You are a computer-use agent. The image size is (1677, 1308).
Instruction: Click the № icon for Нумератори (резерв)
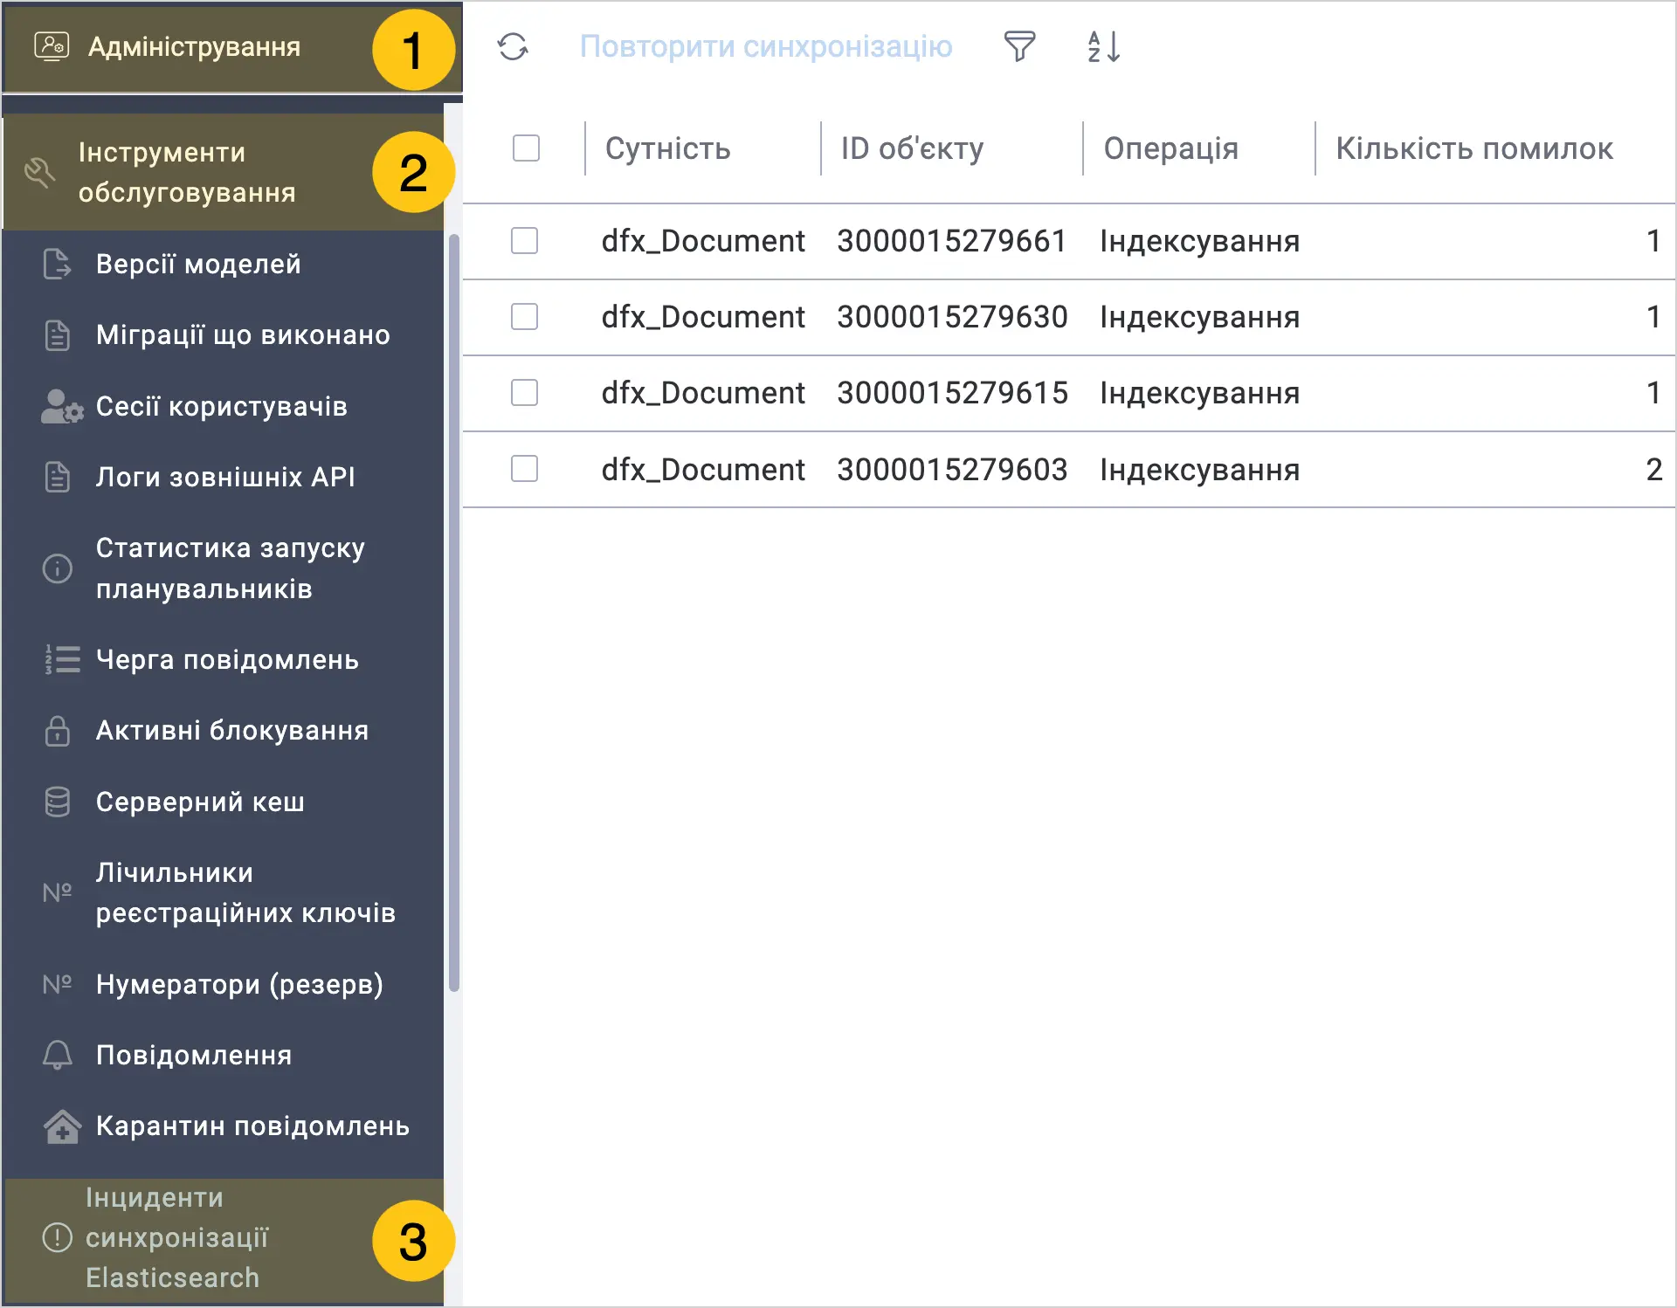(58, 984)
